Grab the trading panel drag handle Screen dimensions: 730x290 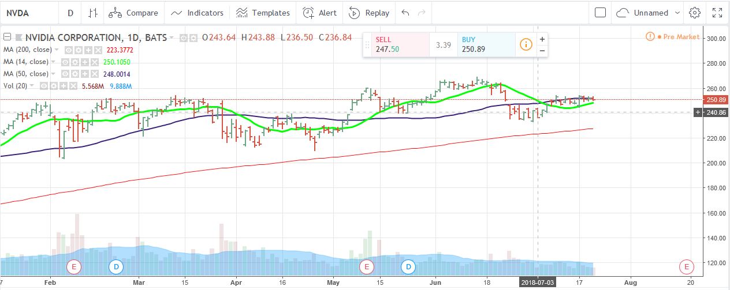click(367, 44)
